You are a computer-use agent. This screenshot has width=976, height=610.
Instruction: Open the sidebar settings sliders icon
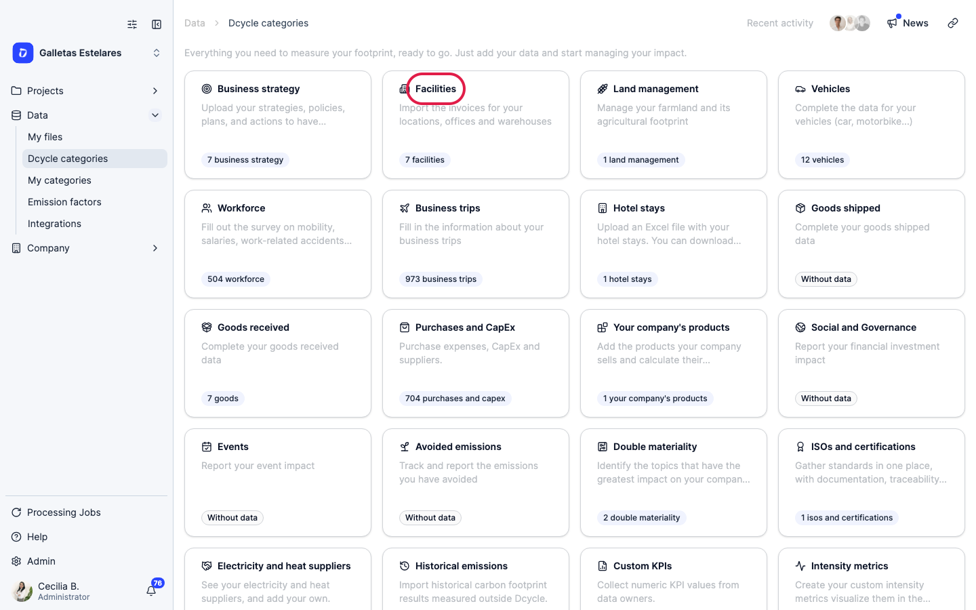[x=132, y=24]
